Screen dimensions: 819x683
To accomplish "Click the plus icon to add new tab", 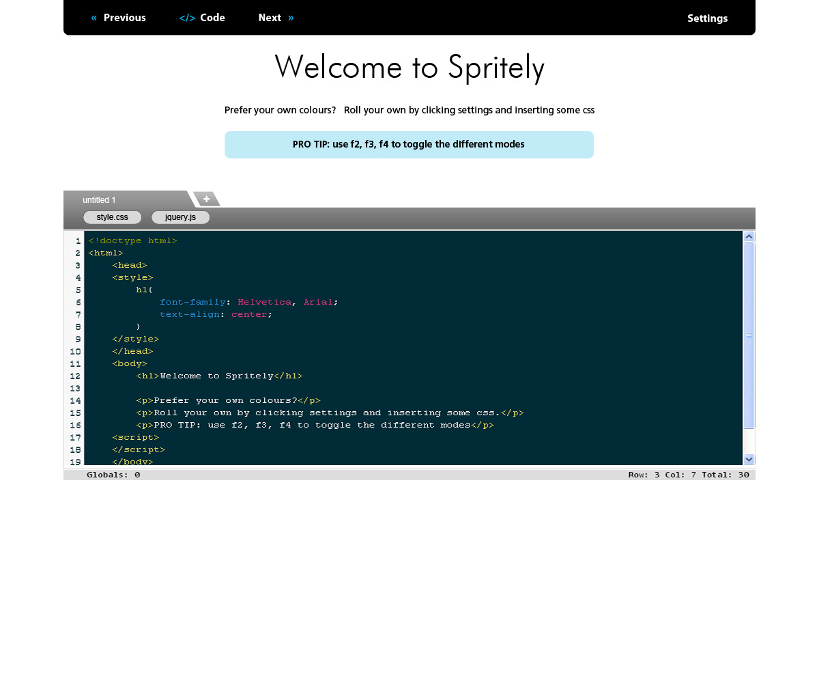I will [206, 199].
